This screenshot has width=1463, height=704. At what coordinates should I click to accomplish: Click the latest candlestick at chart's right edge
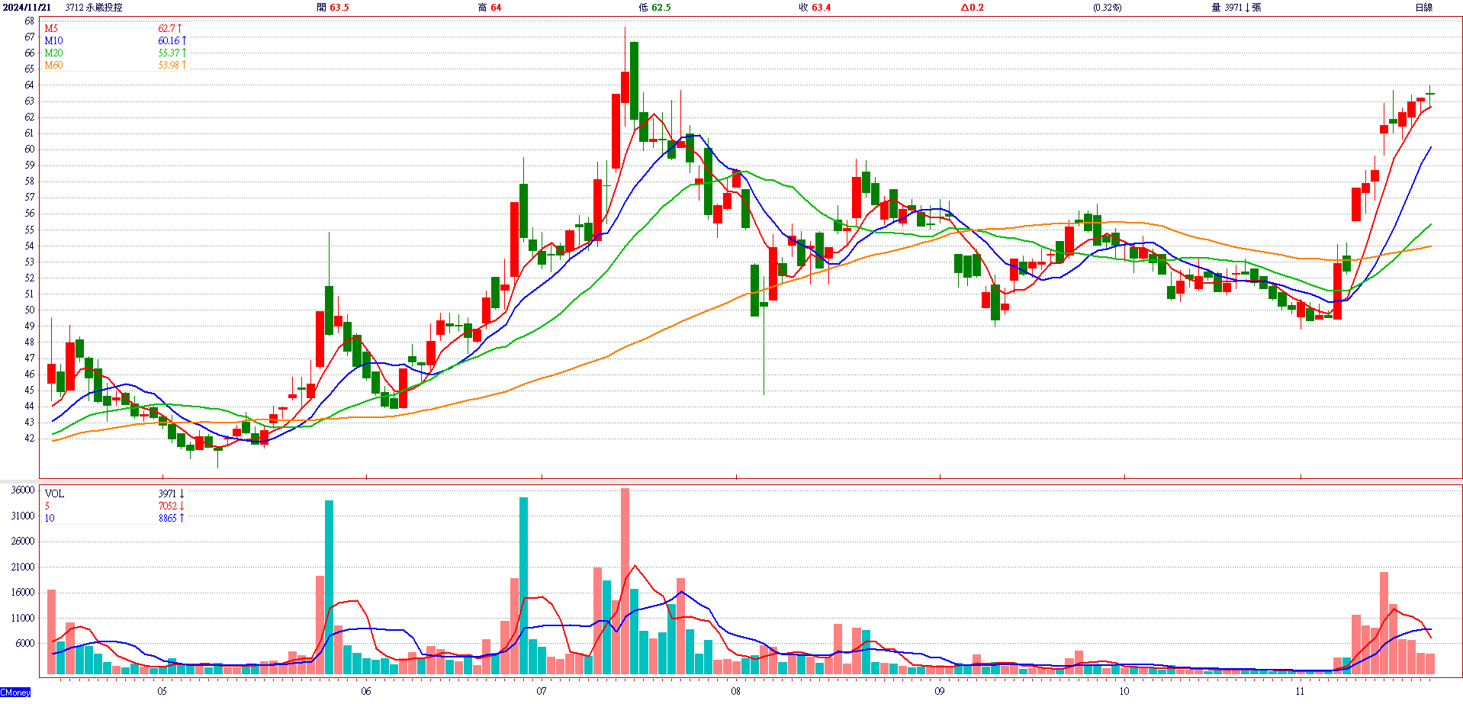point(1430,94)
